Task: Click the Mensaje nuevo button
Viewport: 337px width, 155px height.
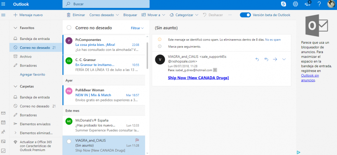Action: coord(28,15)
